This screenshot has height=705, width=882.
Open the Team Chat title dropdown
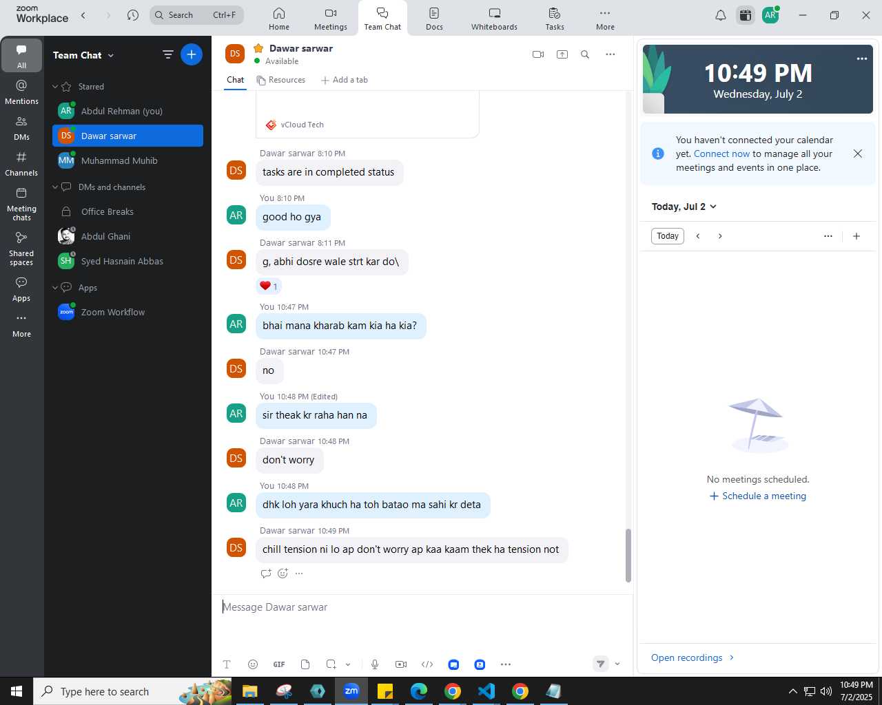[83, 55]
